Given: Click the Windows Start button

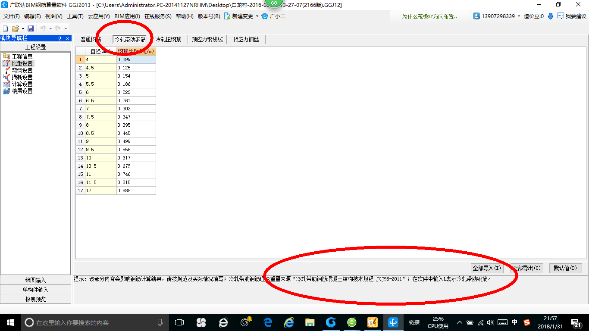Looking at the screenshot, I should click(x=10, y=322).
